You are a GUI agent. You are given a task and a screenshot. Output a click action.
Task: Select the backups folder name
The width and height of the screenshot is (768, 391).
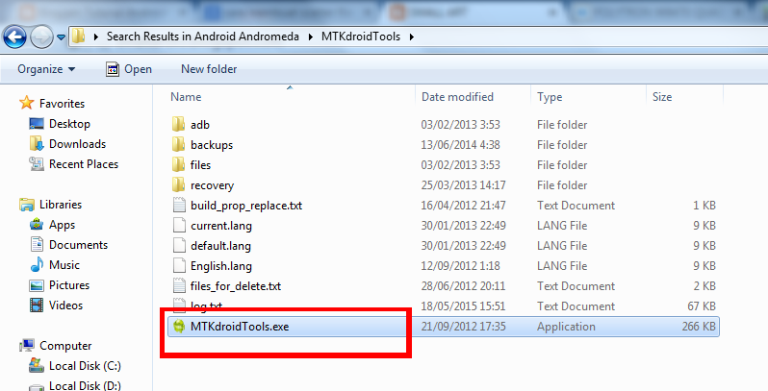pos(212,145)
